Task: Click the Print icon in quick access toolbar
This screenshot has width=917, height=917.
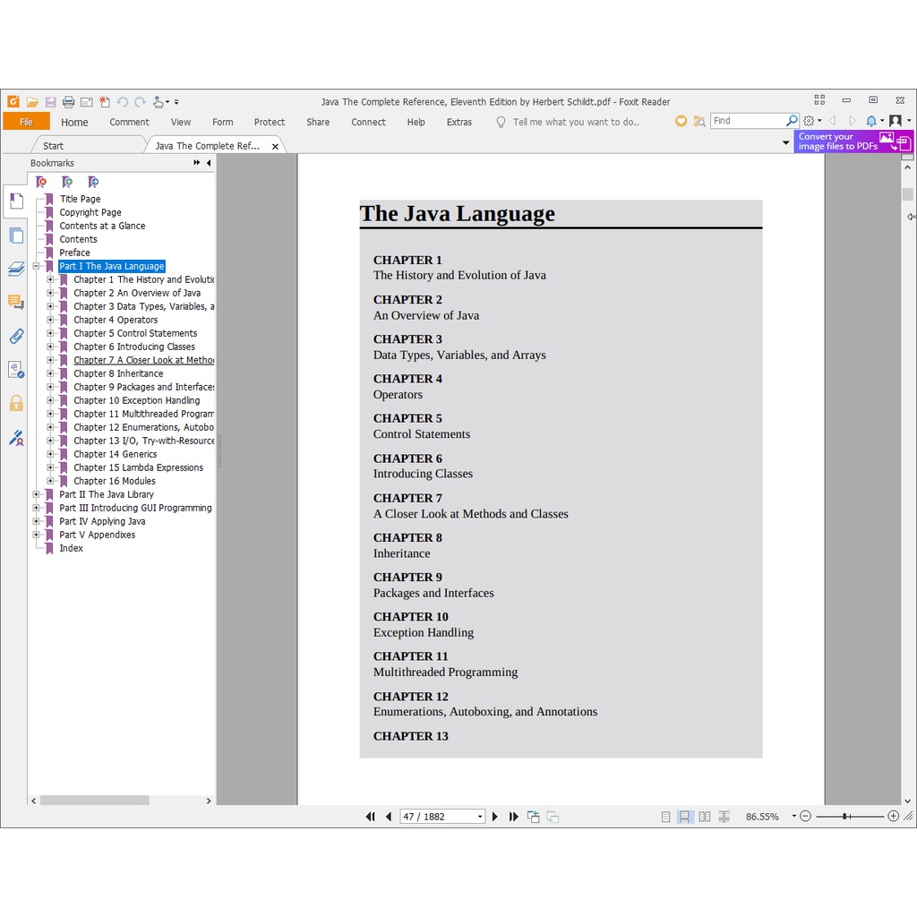Action: point(68,102)
